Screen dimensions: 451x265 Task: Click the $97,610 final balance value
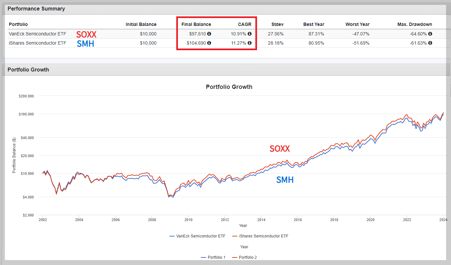click(198, 34)
